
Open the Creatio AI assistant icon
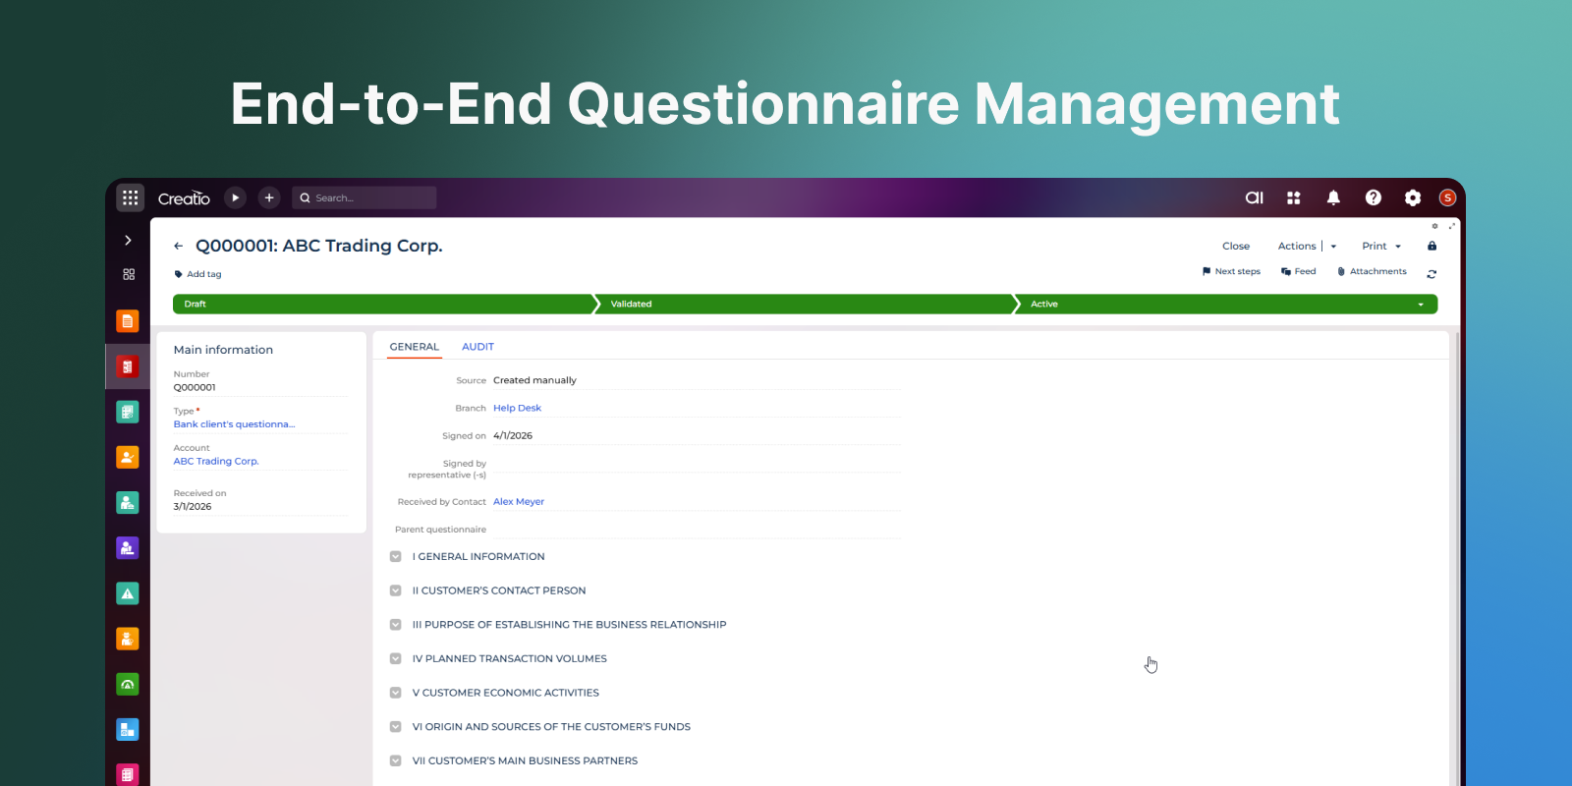[x=1254, y=197]
